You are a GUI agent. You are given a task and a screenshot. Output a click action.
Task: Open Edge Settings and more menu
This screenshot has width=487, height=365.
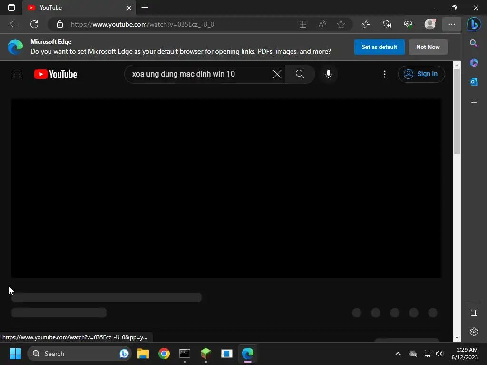(x=452, y=24)
